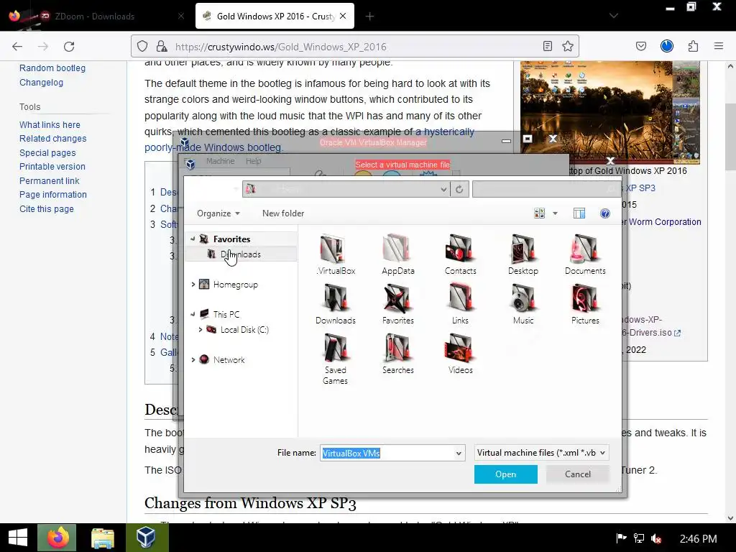Select the Videos folder icon

460,349
